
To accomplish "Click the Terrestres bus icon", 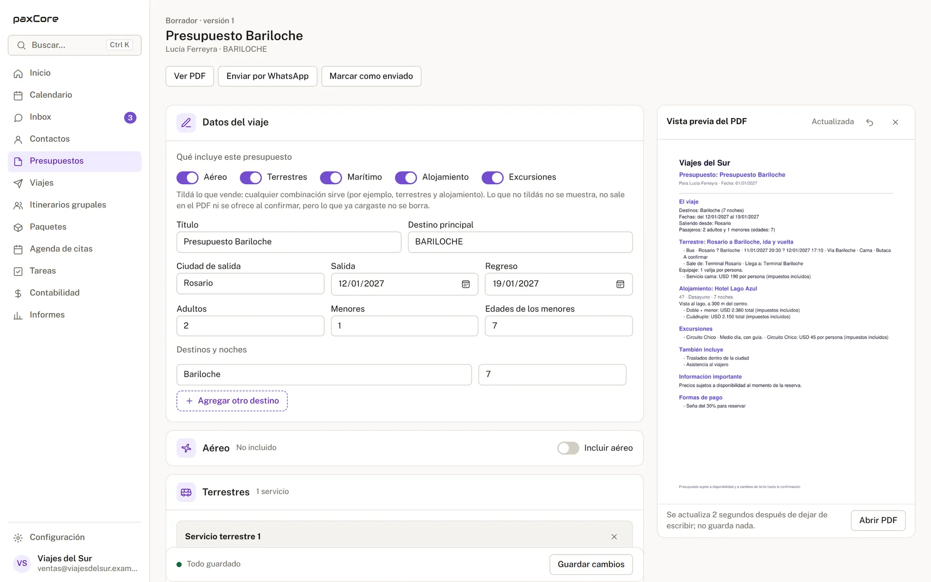I will point(186,492).
